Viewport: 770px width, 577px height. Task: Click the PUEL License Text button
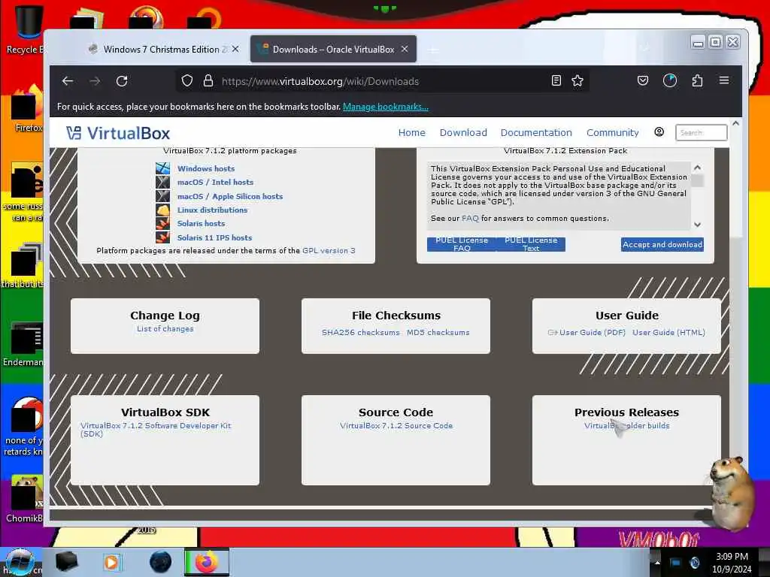tap(531, 244)
